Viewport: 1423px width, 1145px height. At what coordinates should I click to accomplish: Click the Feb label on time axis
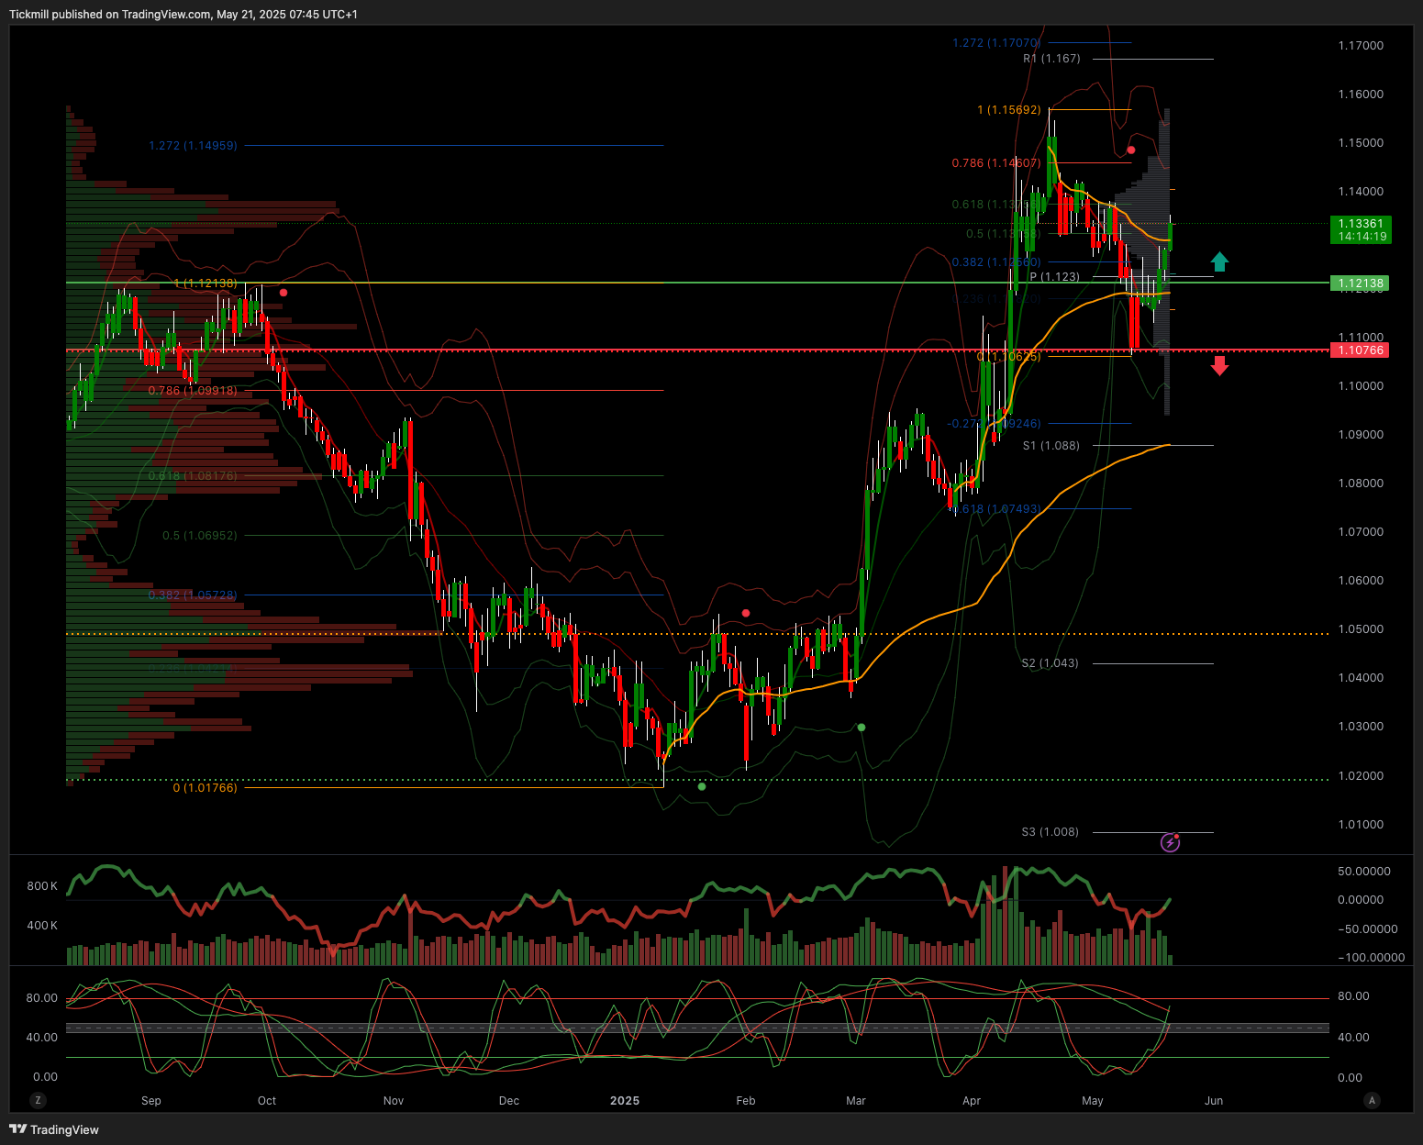coord(746,1101)
